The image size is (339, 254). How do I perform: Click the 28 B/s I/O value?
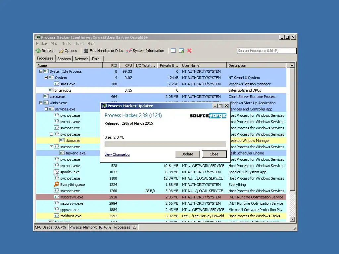pyautogui.click(x=150, y=191)
